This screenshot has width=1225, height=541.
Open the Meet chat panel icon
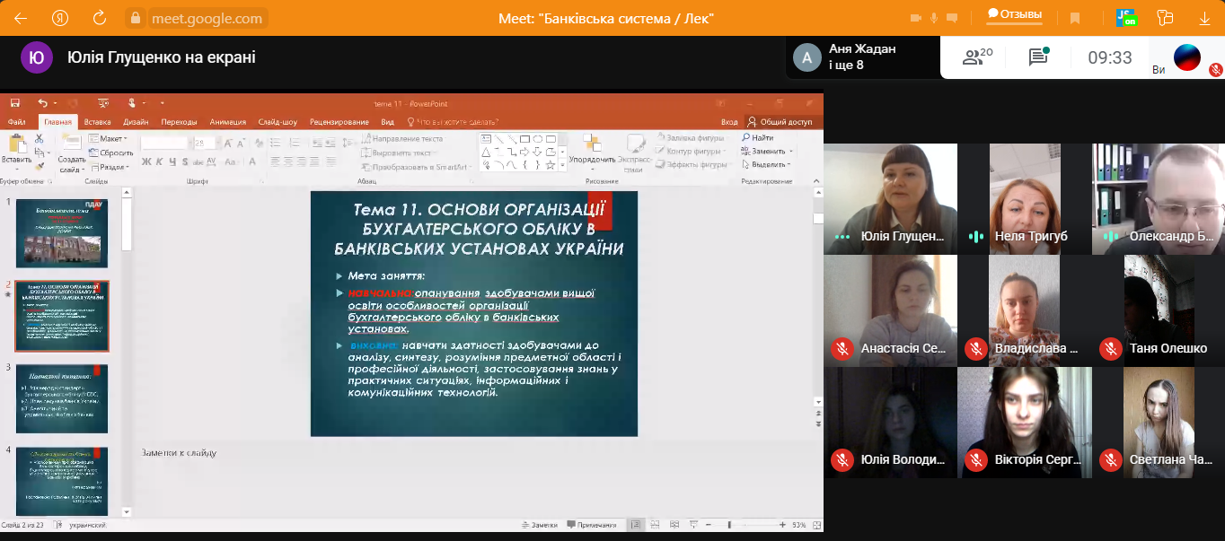coord(1039,57)
